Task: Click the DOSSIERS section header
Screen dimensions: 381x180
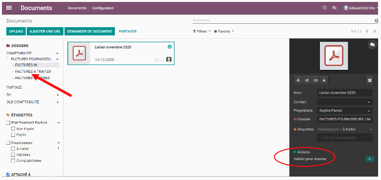Action: coord(17,46)
